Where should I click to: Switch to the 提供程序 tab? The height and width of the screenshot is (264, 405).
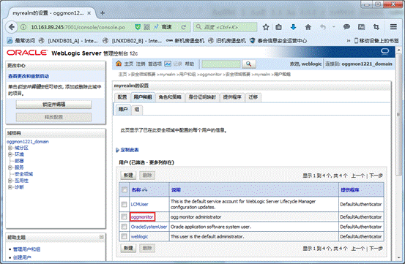232,97
